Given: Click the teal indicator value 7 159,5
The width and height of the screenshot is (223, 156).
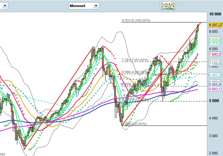Looking at the screenshot, I should click(x=215, y=64).
